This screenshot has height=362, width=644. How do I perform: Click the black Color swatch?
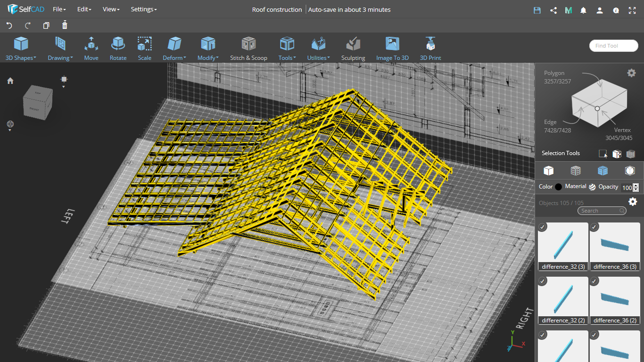tap(559, 187)
